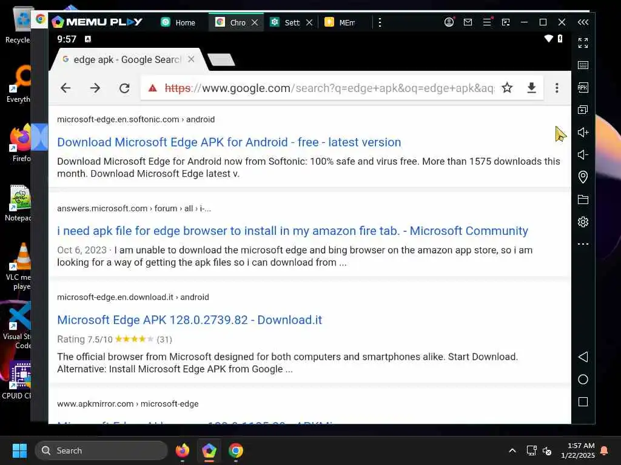The height and width of the screenshot is (465, 621).
Task: Open the GPS location pin icon
Action: 583,177
